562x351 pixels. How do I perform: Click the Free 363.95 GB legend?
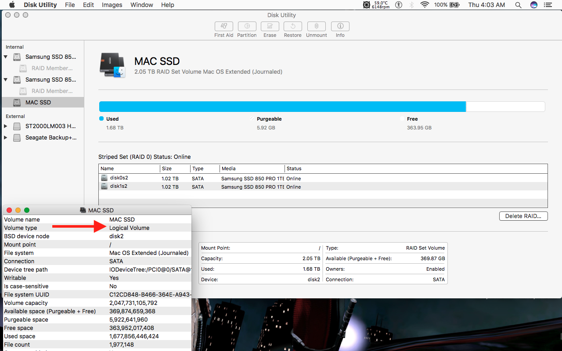[x=416, y=123]
